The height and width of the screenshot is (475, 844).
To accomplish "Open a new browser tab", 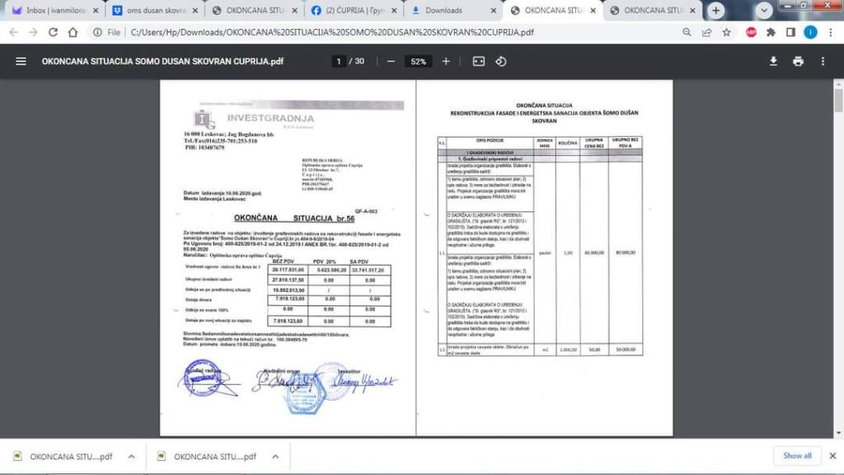I will pos(716,11).
